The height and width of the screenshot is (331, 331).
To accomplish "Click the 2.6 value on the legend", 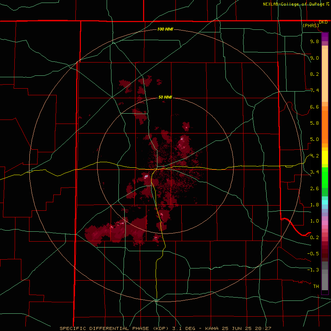I will [314, 189].
